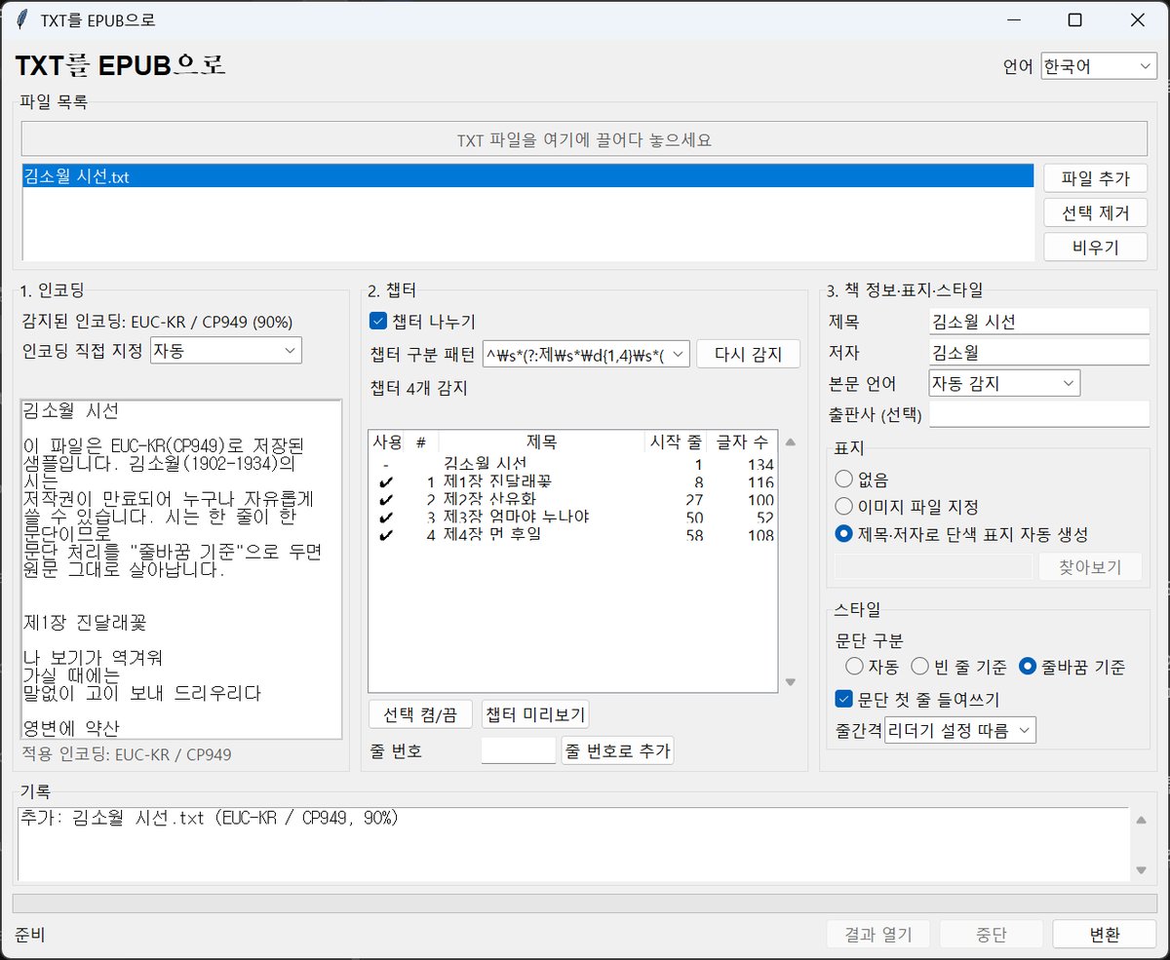The width and height of the screenshot is (1170, 960).
Task: Close the TXT를 EPUB으로 window
Action: click(1138, 19)
